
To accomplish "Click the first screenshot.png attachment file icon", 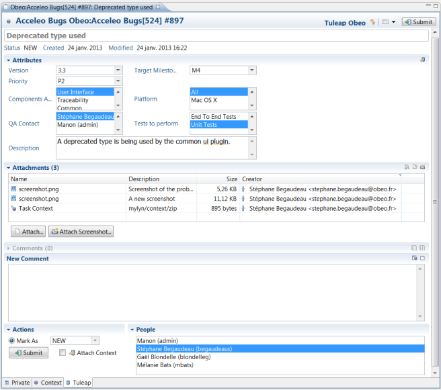I will click(13, 189).
